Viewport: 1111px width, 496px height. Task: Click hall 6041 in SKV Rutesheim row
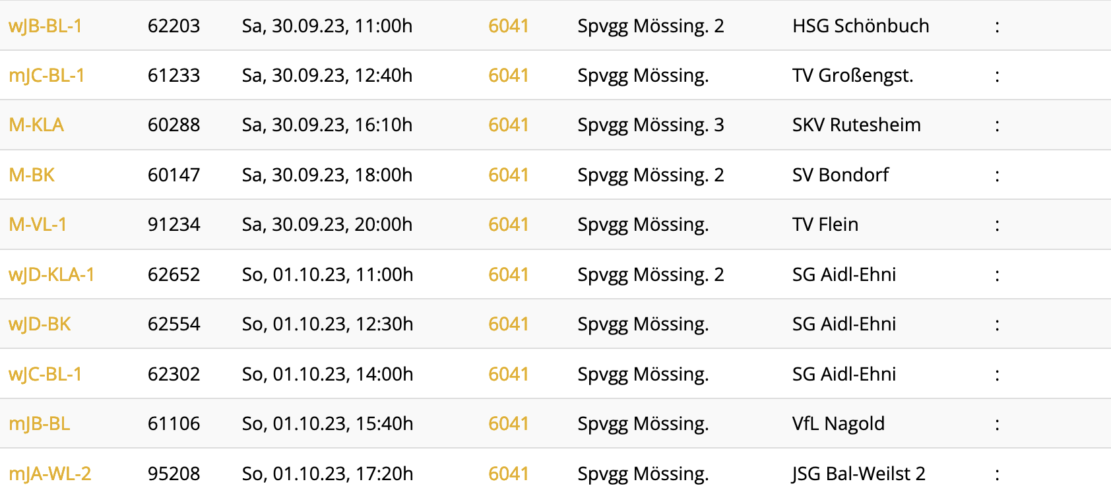[x=509, y=125]
